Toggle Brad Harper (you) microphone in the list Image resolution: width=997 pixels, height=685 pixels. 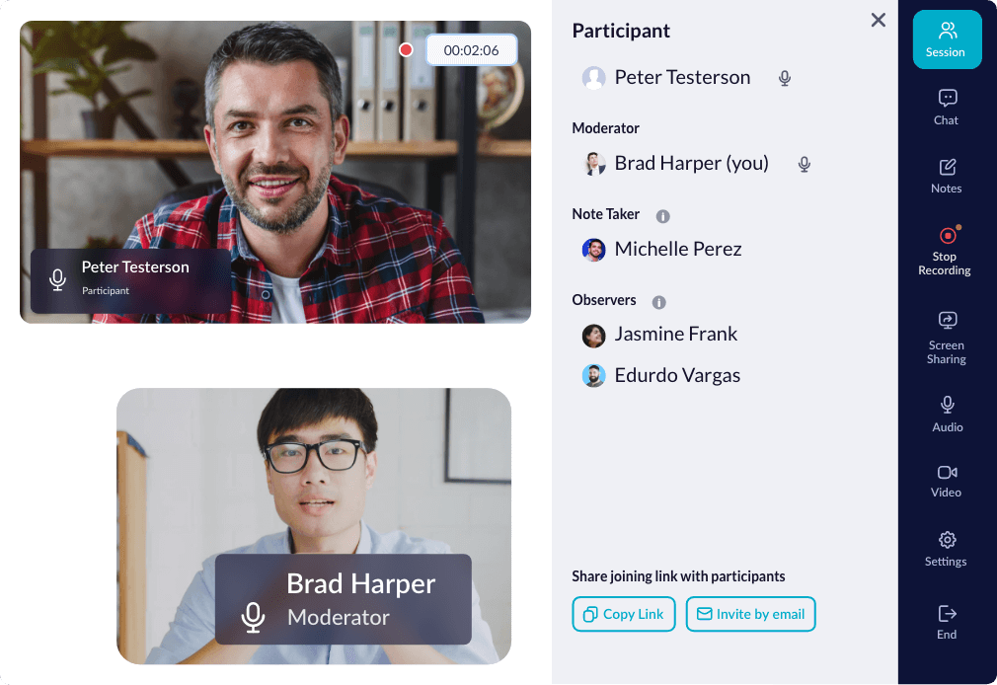tap(805, 164)
